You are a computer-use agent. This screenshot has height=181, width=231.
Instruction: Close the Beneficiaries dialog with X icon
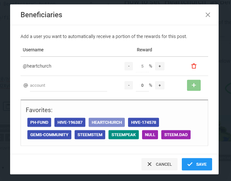(208, 15)
